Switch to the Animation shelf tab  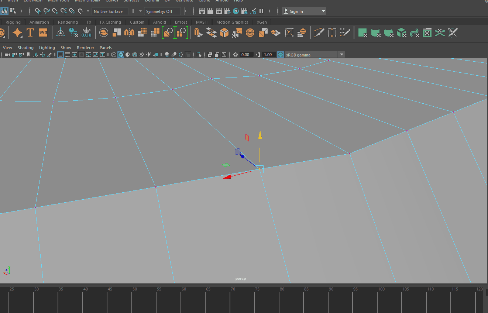tap(39, 22)
